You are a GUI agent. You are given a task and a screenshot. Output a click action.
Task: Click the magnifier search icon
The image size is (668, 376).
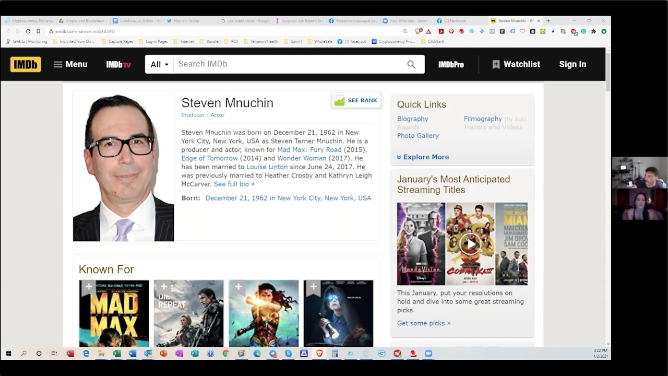tap(411, 64)
